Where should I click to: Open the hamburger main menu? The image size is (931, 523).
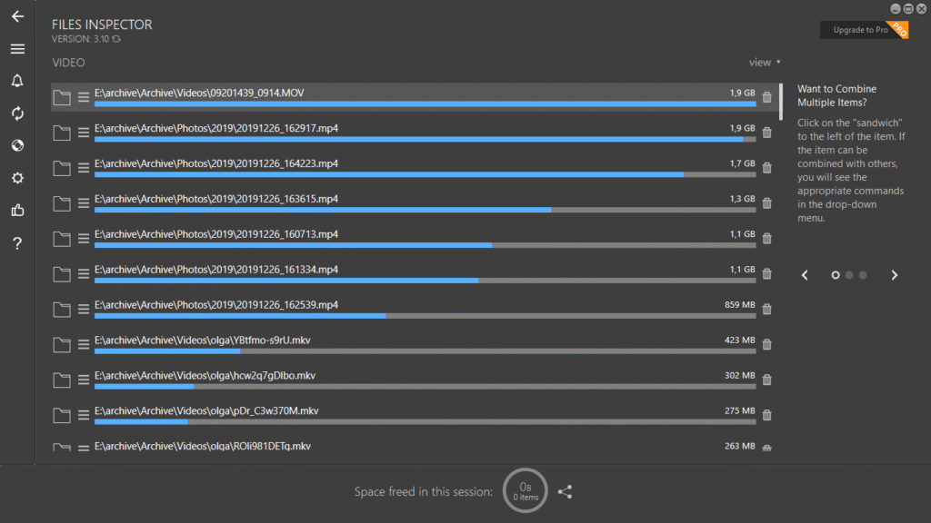tap(17, 49)
